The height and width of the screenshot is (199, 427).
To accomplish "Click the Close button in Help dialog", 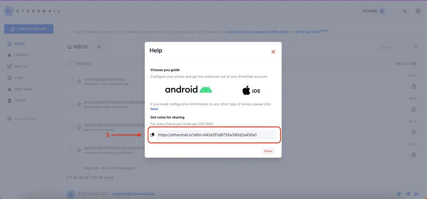I will [268, 151].
